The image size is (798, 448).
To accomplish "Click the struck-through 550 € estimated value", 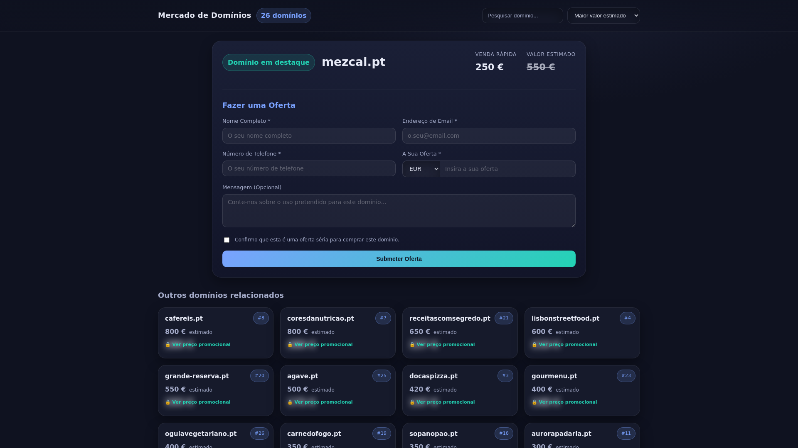I will [x=541, y=67].
